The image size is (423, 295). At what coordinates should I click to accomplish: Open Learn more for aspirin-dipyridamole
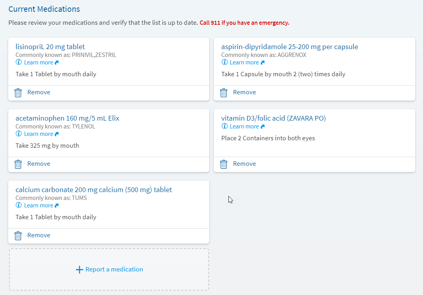point(244,62)
